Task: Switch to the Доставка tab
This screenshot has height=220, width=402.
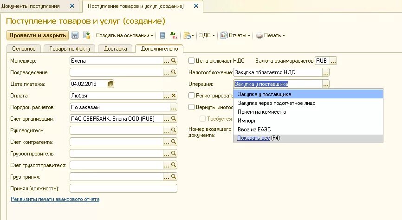Action: coord(116,49)
